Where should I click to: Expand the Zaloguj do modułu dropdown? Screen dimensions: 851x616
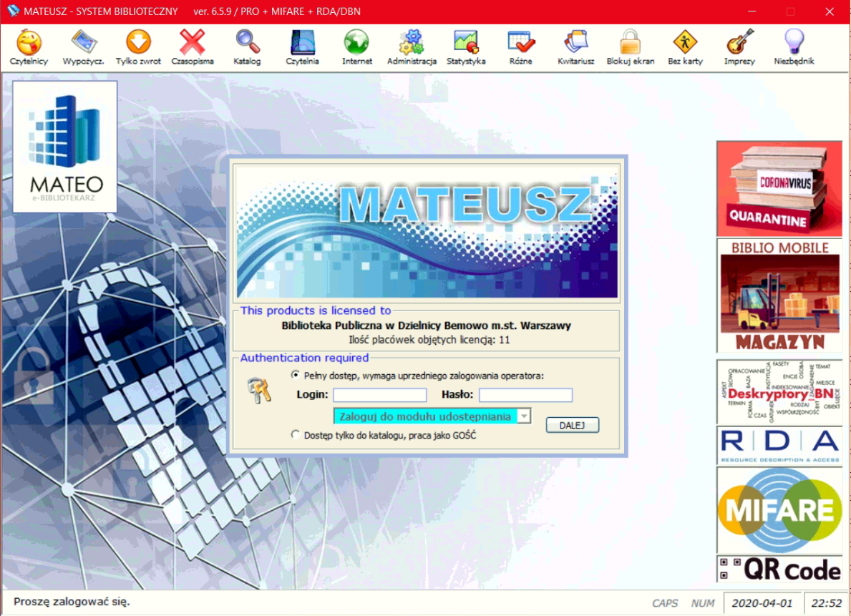pyautogui.click(x=524, y=416)
